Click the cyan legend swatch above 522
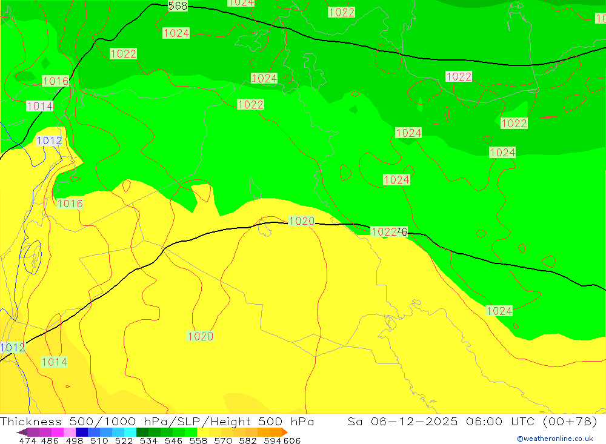 130,432
